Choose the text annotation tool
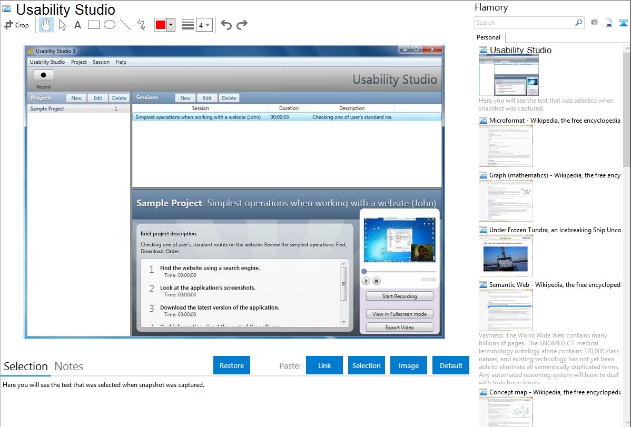631x427 pixels. [x=77, y=25]
